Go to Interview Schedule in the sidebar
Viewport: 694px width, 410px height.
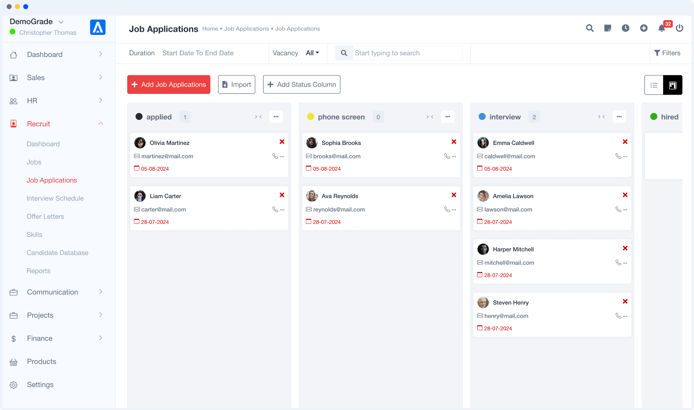point(55,198)
